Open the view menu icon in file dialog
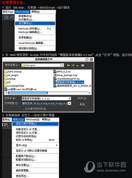Viewport: 132px width, 178px height. point(83,65)
